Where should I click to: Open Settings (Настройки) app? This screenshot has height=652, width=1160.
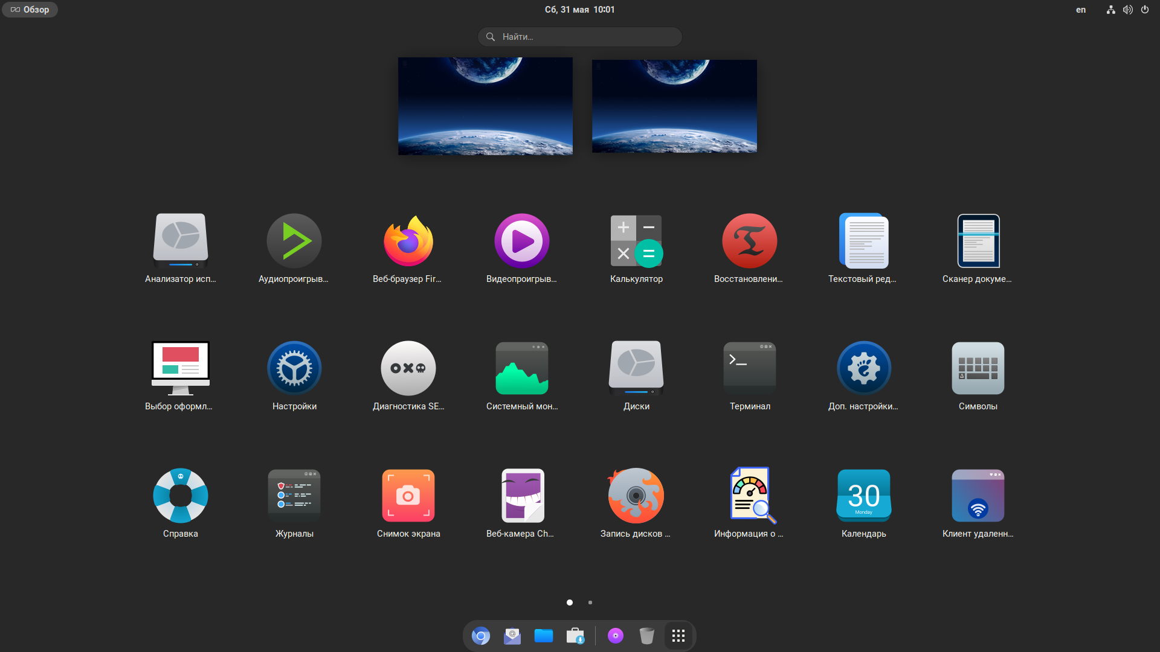(294, 368)
